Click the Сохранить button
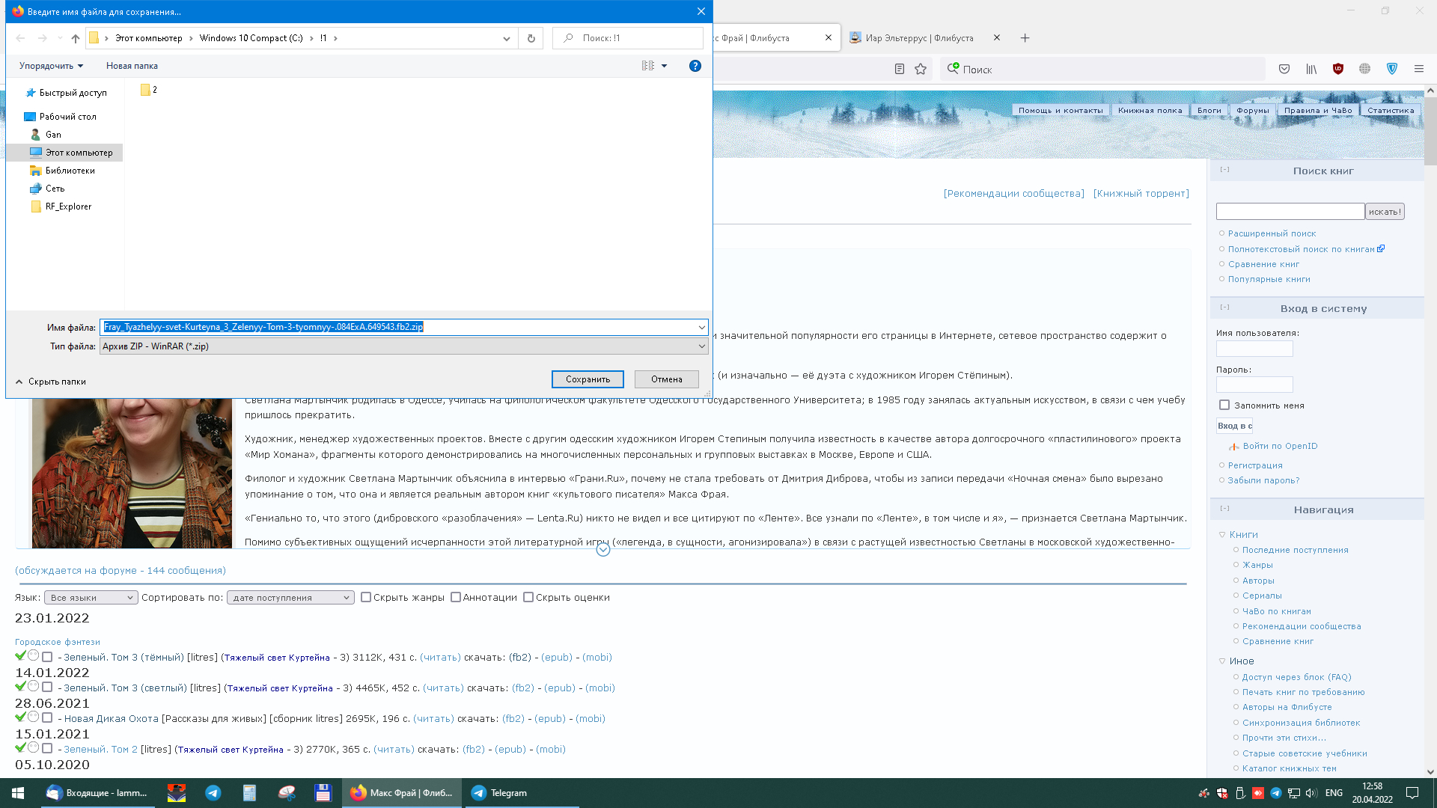This screenshot has height=808, width=1437. (x=588, y=379)
